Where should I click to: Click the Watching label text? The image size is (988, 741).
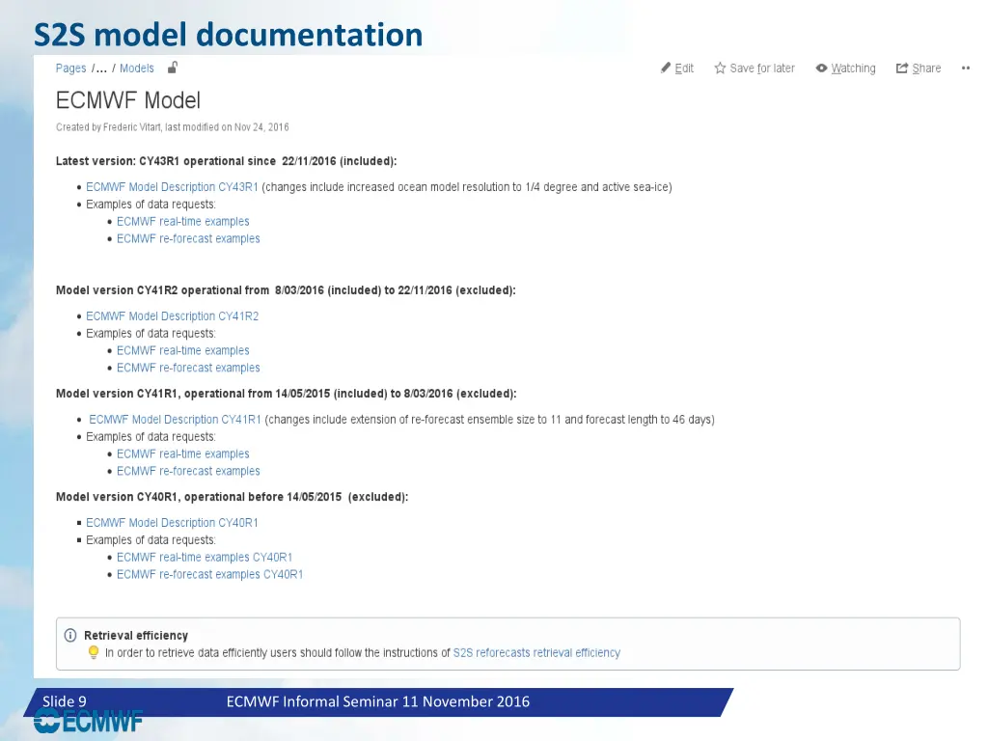pyautogui.click(x=853, y=69)
